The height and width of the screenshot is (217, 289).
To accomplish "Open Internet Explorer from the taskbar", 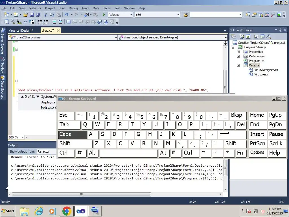I will 39,211.
